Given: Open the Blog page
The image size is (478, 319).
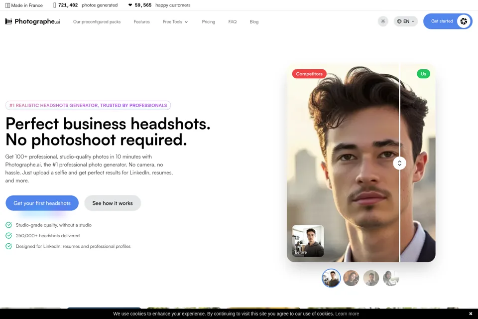Looking at the screenshot, I should (254, 21).
